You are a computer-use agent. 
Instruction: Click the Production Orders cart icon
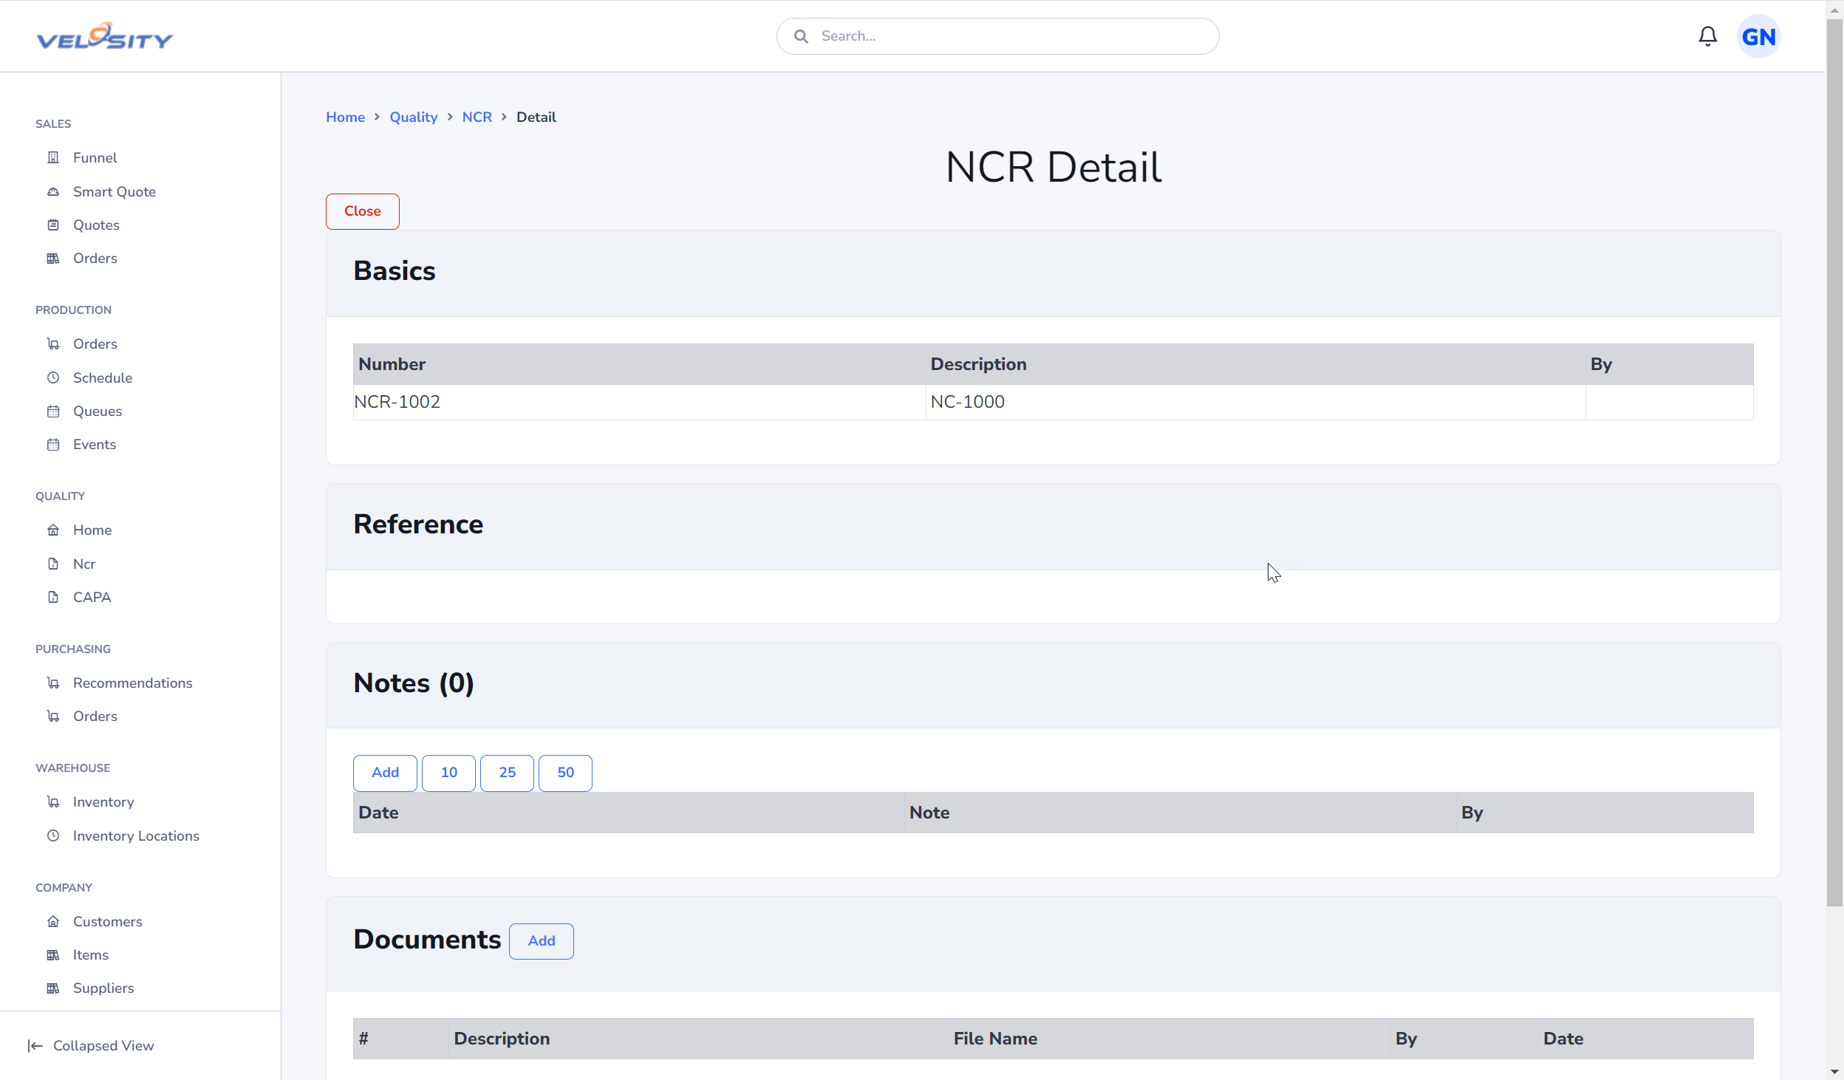pos(53,344)
